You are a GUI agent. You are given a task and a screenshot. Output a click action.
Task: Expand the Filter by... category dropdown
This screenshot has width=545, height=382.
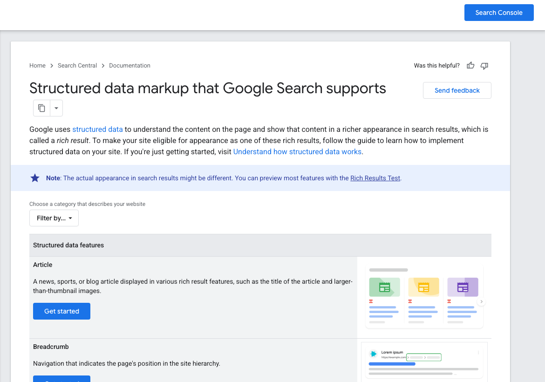click(54, 218)
